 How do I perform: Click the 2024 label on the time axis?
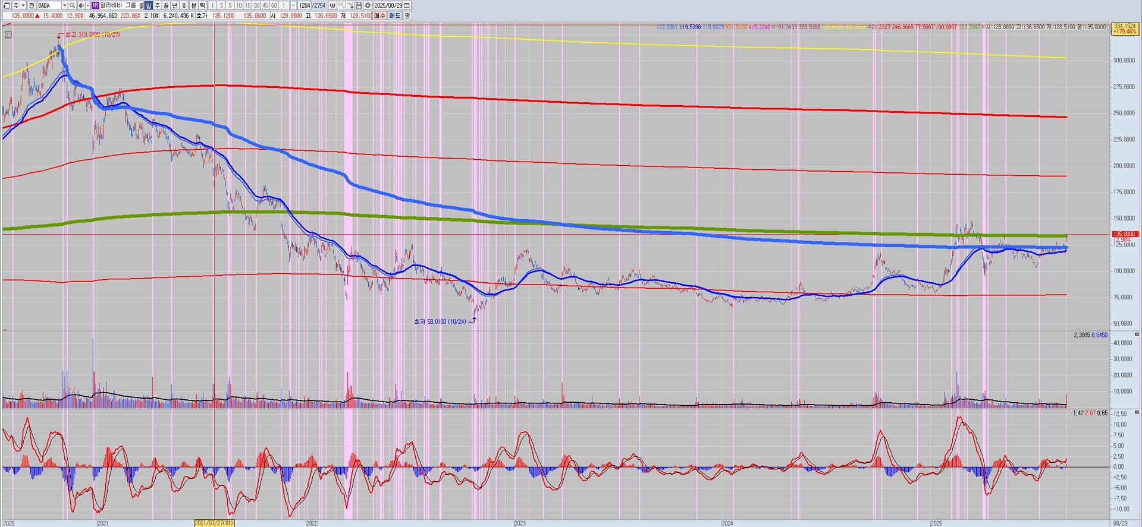[x=727, y=523]
